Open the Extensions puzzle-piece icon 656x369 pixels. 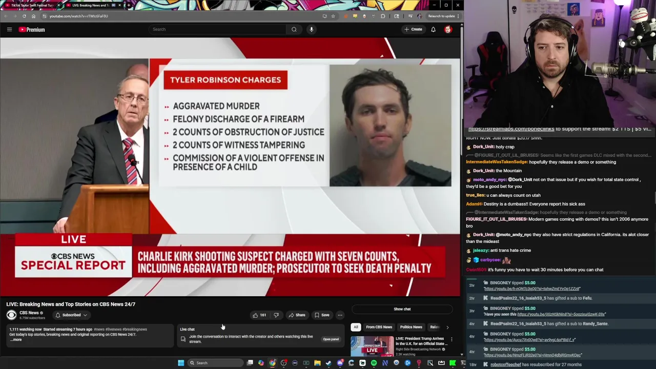click(383, 16)
